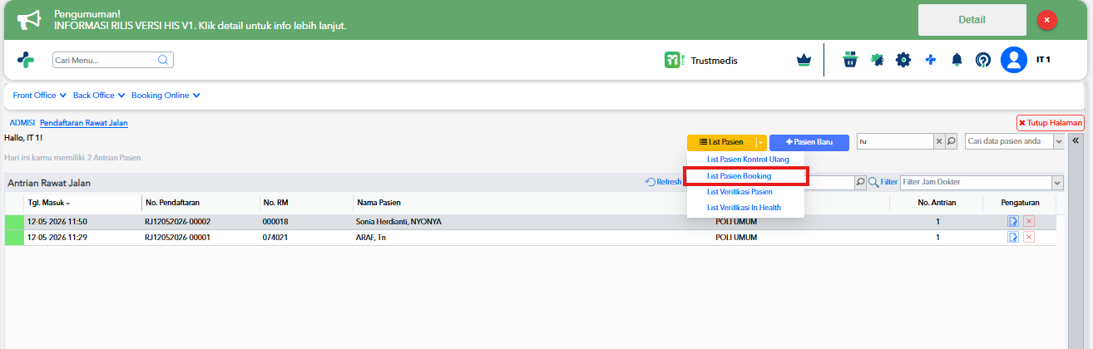Sort by Tgl. Masuk column header
The width and height of the screenshot is (1093, 349).
(83, 203)
